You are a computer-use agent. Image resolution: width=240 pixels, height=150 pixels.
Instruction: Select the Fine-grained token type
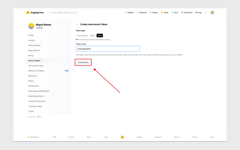82,35
